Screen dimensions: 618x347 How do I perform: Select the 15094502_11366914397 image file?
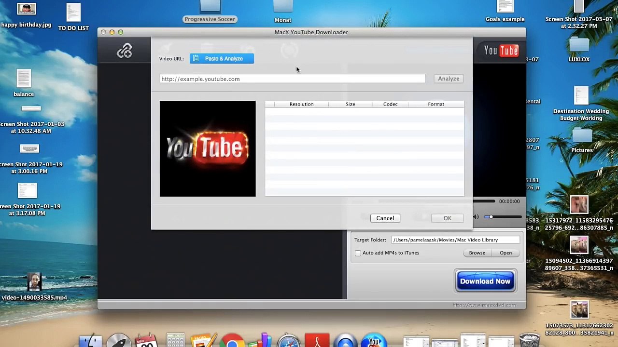click(579, 254)
